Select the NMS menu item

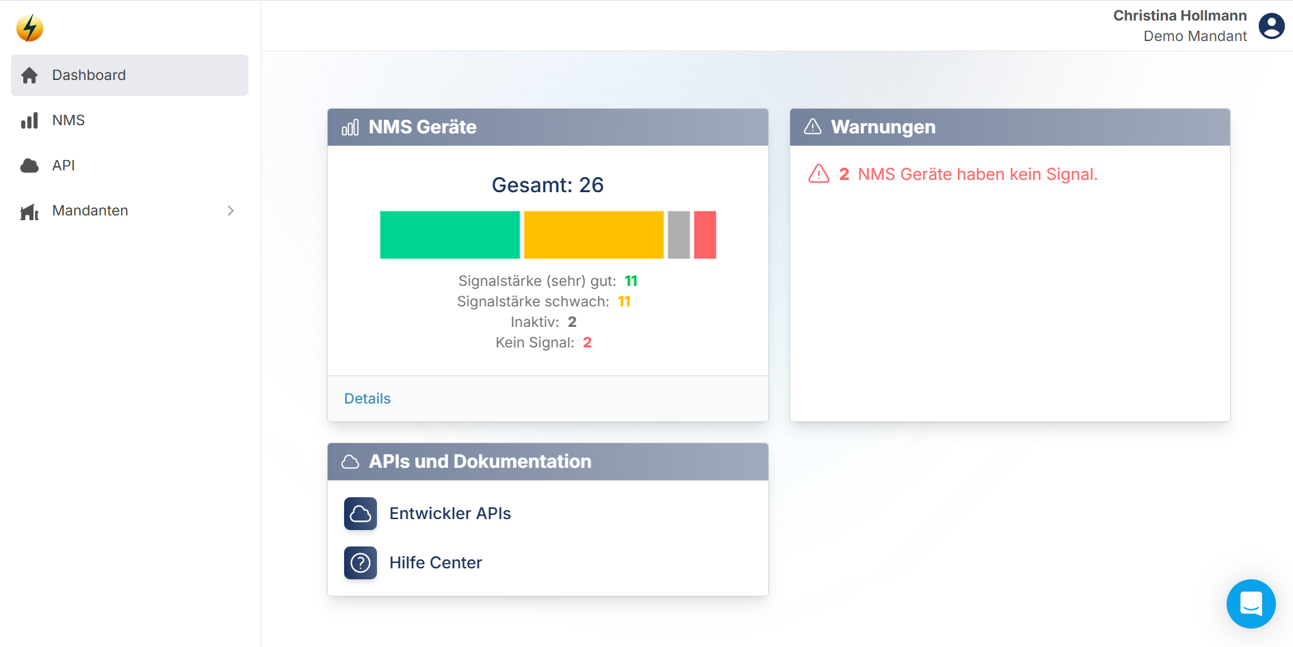click(x=68, y=120)
